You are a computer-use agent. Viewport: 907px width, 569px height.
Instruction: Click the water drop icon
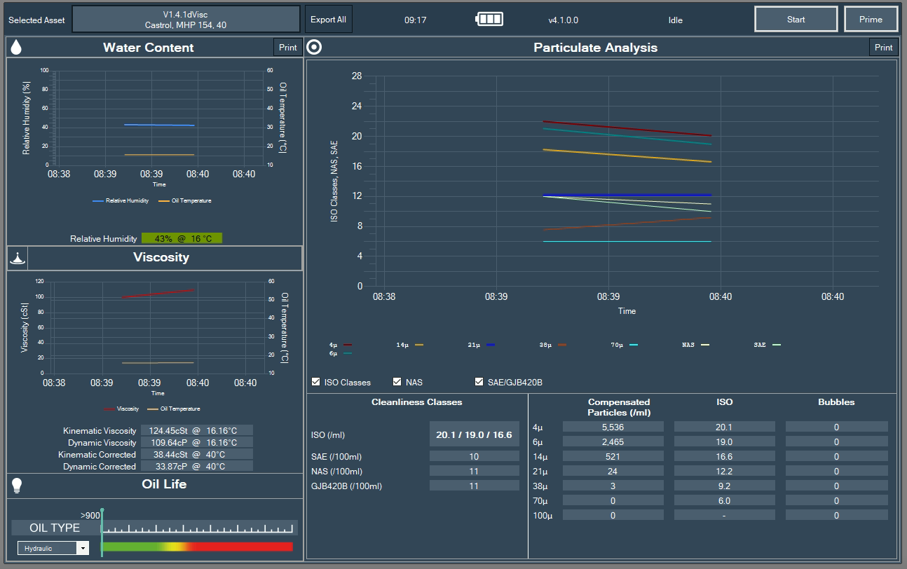pos(17,48)
